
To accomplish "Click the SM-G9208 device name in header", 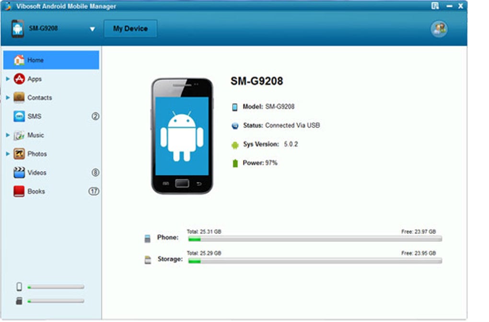I will pyautogui.click(x=43, y=28).
